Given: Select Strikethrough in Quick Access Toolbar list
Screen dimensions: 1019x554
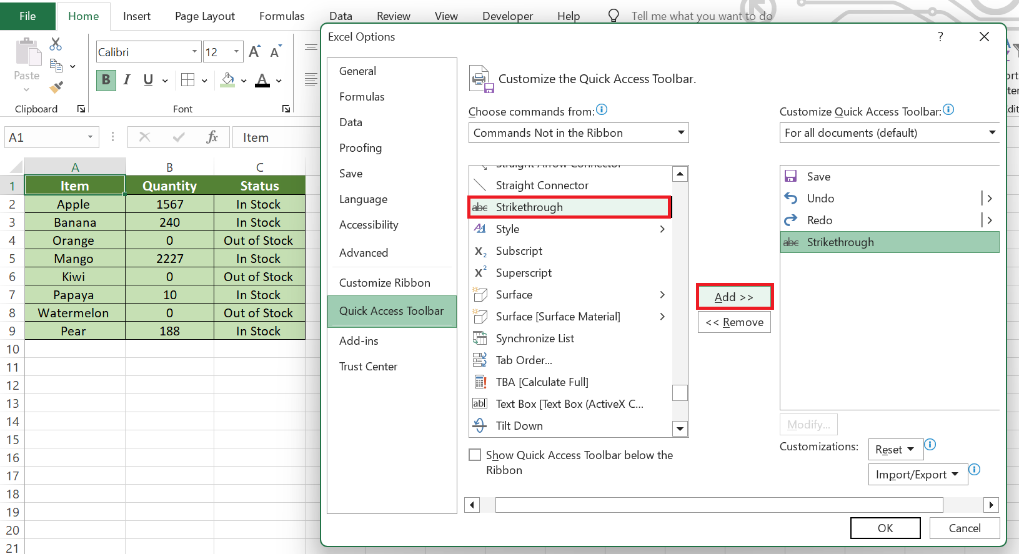Looking at the screenshot, I should coord(890,242).
